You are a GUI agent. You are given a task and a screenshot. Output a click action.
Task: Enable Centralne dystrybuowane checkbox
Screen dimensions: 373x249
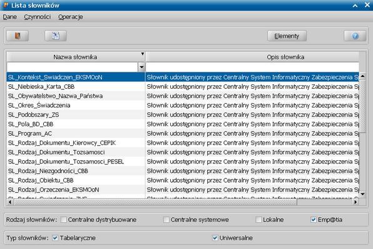coord(63,220)
